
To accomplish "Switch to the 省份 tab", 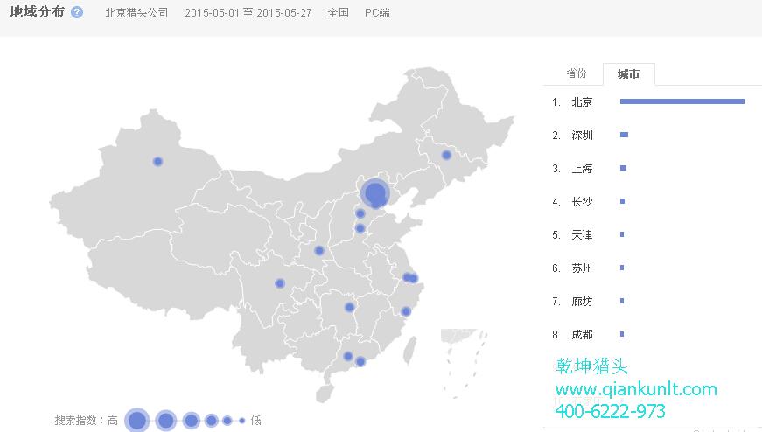I will (x=576, y=73).
